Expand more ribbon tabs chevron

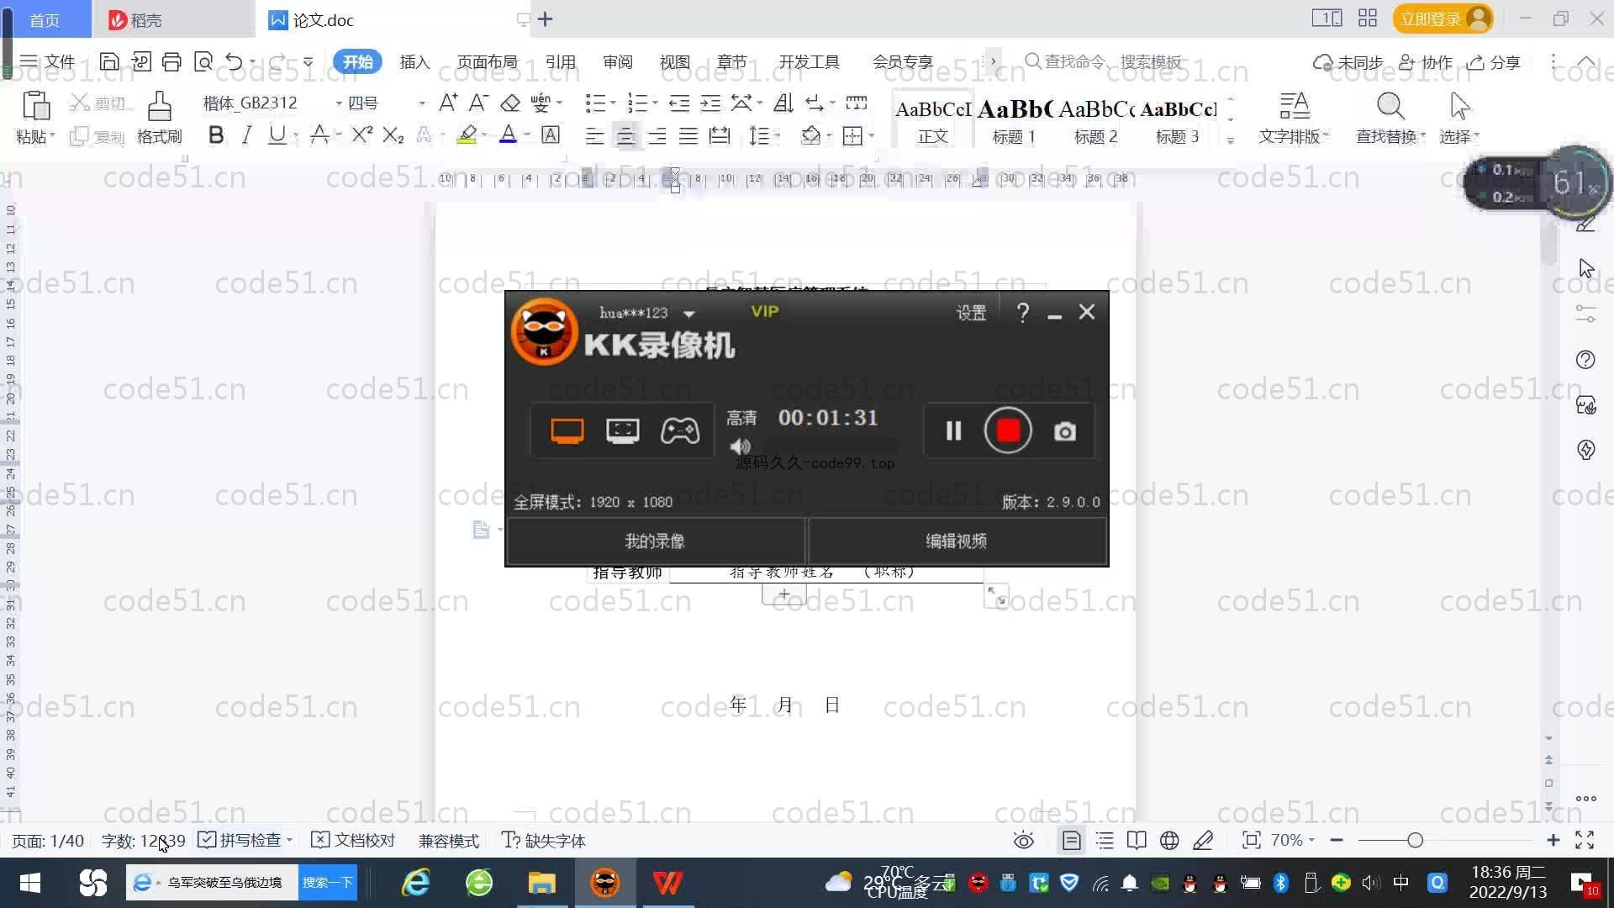[x=993, y=61]
